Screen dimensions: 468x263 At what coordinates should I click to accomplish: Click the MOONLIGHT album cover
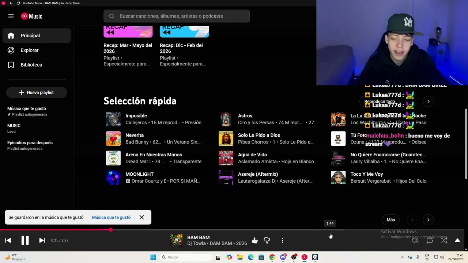tap(113, 178)
